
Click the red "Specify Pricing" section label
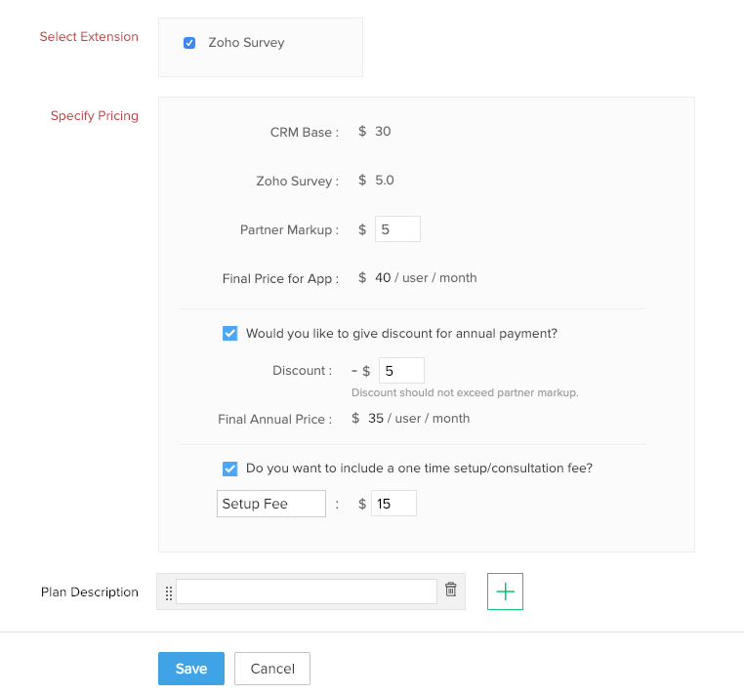pyautogui.click(x=95, y=116)
